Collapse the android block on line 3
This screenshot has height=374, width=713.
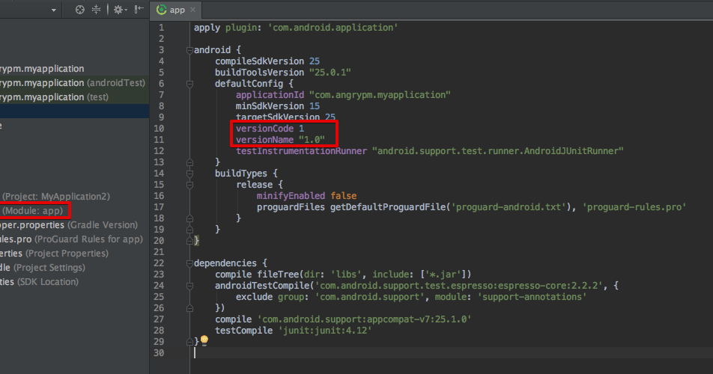[x=189, y=50]
